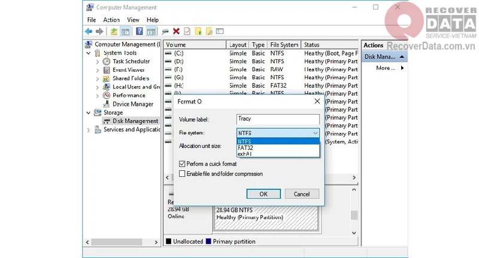Open the Help menu
This screenshot has width=479, height=258.
153,20
